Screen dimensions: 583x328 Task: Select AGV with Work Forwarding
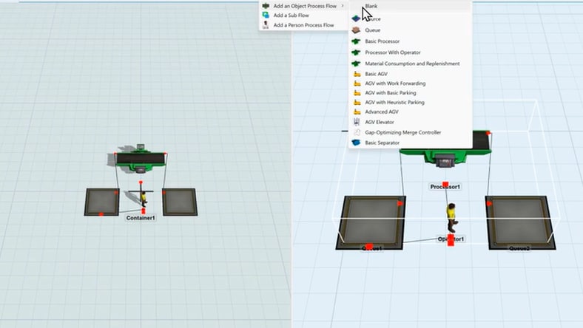pos(410,83)
